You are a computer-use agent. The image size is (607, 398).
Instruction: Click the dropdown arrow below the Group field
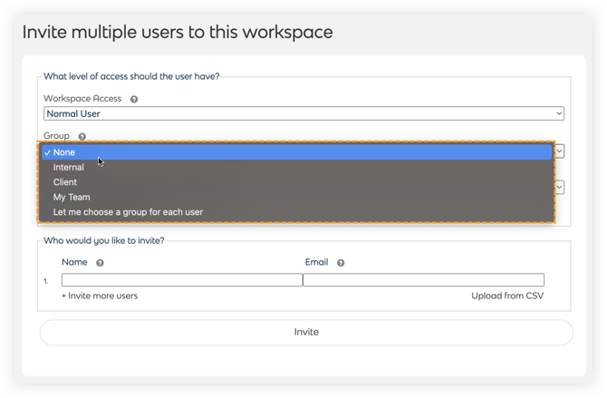point(559,187)
